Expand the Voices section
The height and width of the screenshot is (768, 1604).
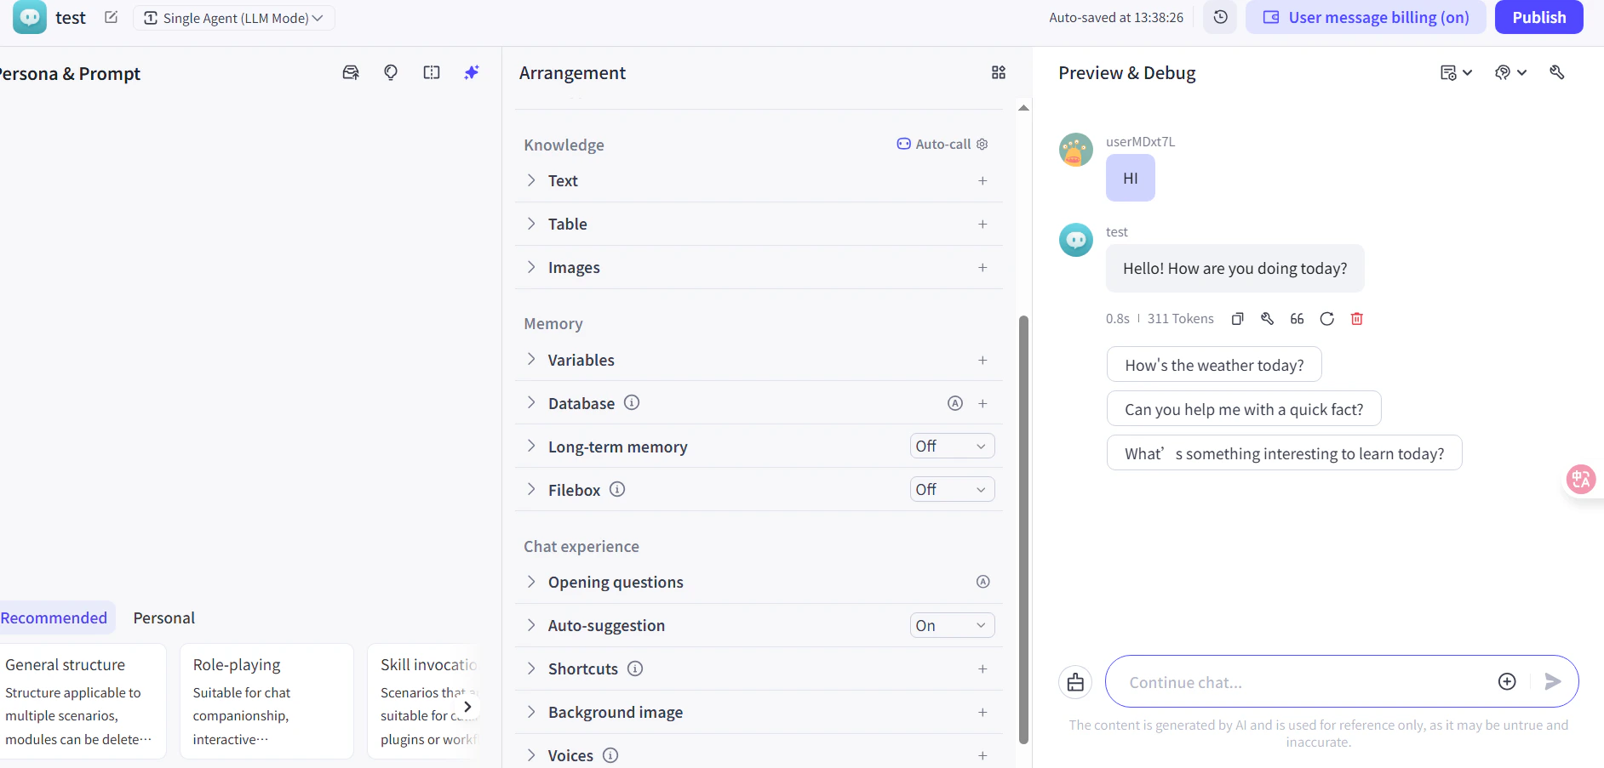pyautogui.click(x=531, y=755)
